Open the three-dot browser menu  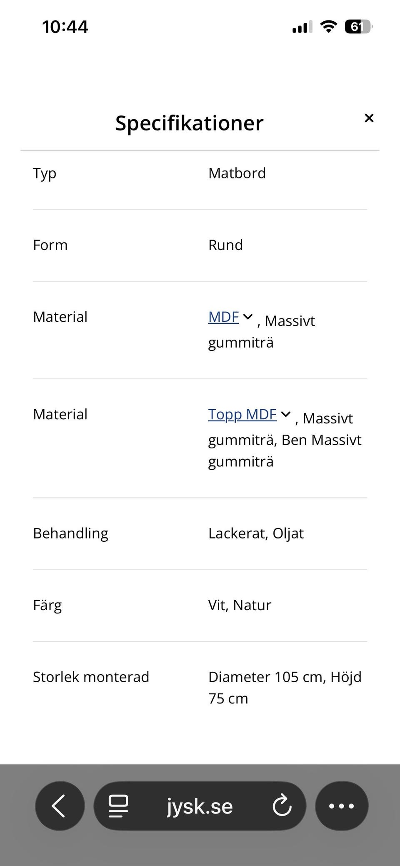(342, 806)
